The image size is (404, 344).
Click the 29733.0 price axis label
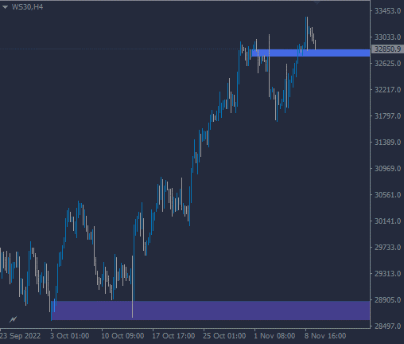click(x=387, y=248)
